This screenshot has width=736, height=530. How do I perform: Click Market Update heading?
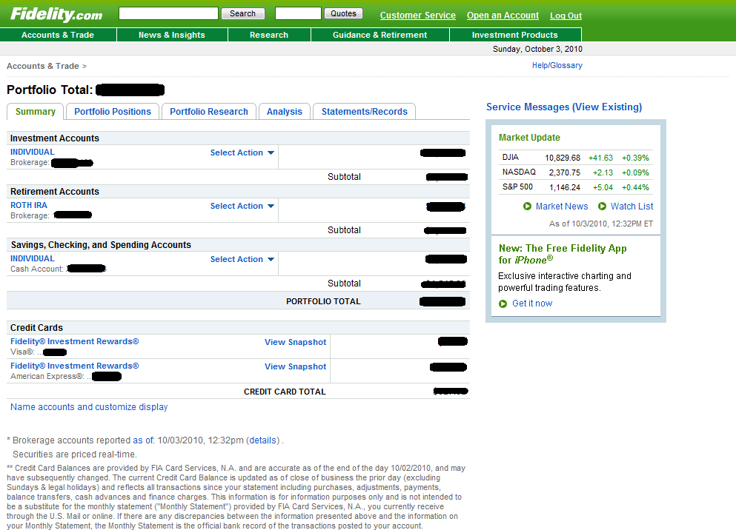tap(529, 137)
